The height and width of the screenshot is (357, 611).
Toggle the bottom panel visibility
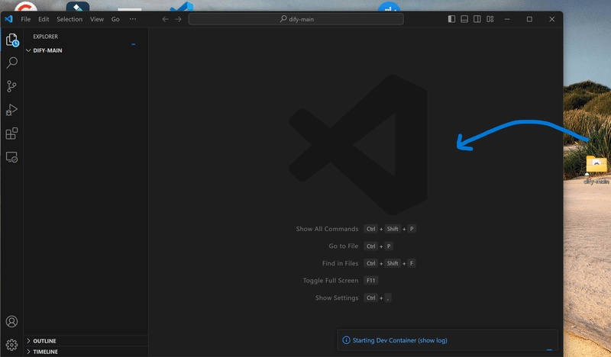coord(464,19)
